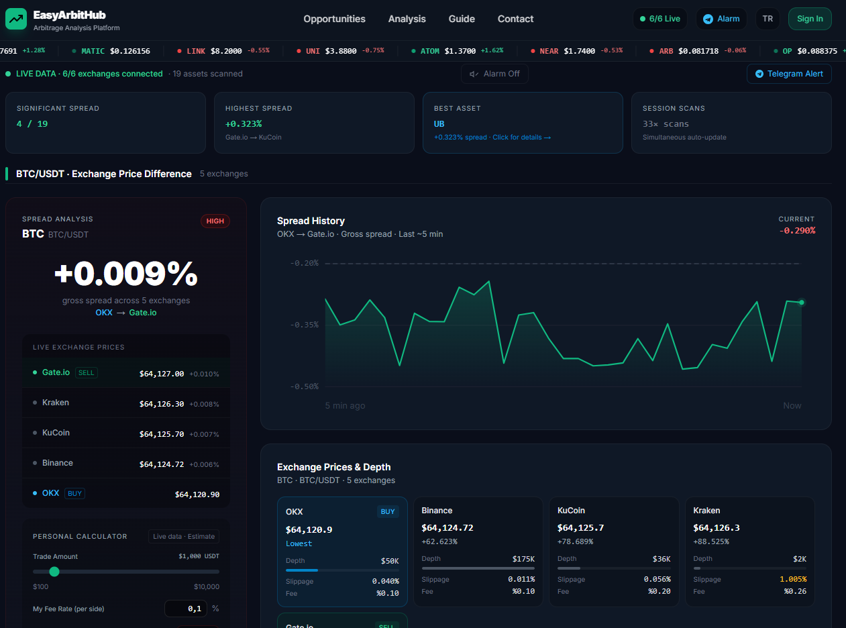Click the MATIC ticker item
The image size is (846, 628).
pos(111,51)
